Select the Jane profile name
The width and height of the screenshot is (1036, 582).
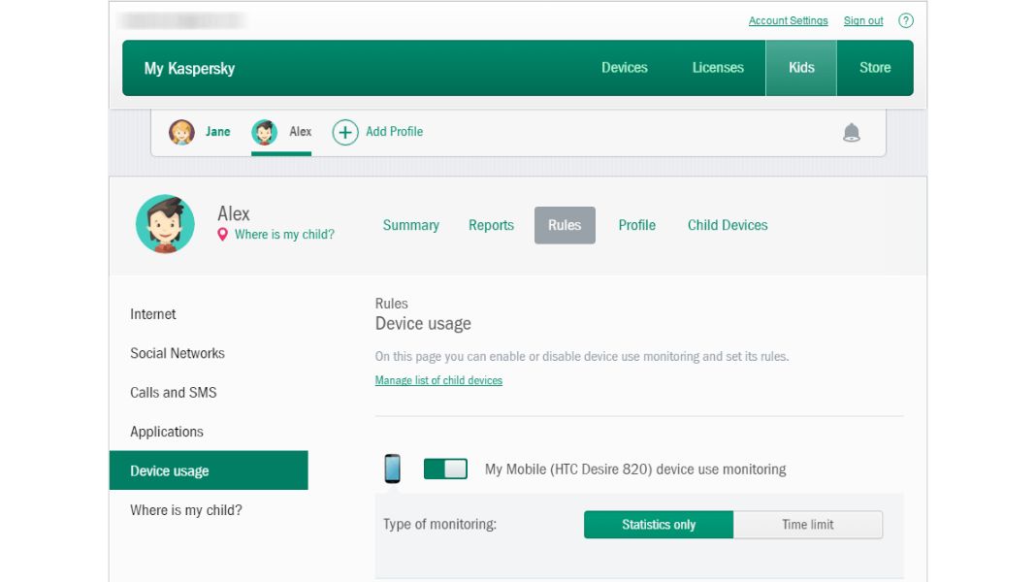point(218,132)
